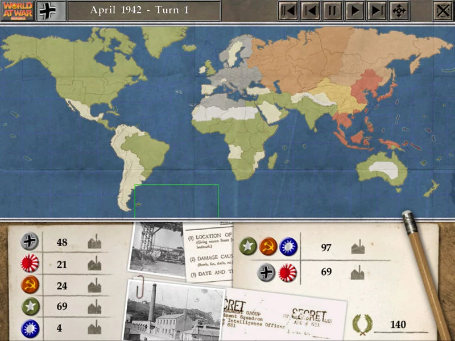Click factory icon beside Axis total 69

[358, 272]
